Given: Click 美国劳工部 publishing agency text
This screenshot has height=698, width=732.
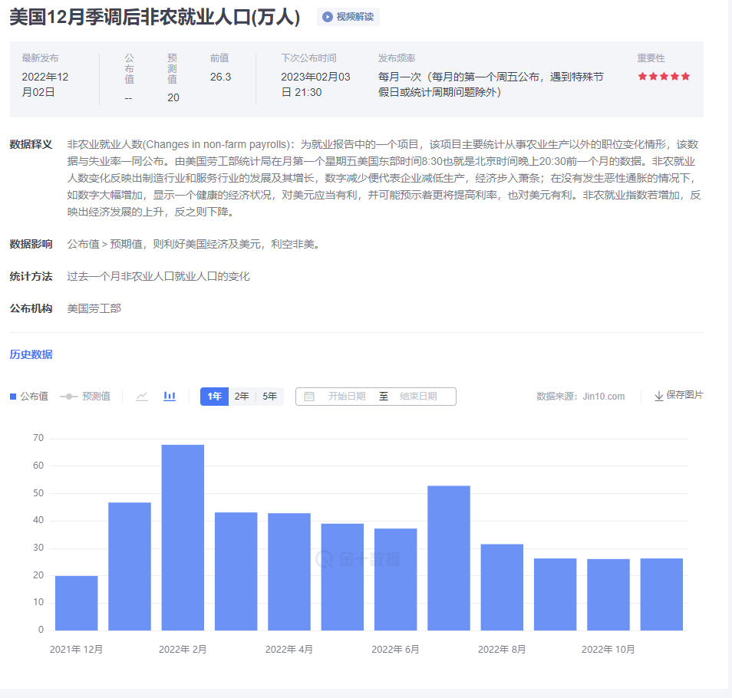Looking at the screenshot, I should point(94,308).
